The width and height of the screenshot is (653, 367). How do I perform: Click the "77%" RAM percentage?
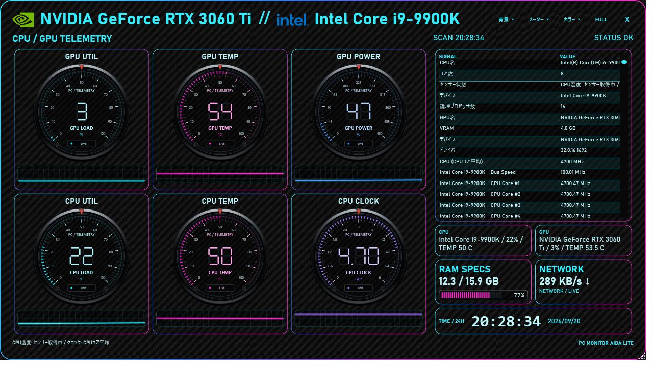(519, 295)
